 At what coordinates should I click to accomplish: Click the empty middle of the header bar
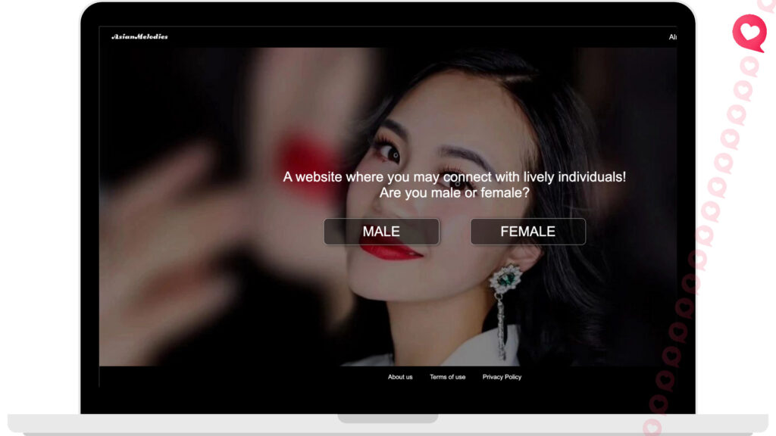click(417, 37)
